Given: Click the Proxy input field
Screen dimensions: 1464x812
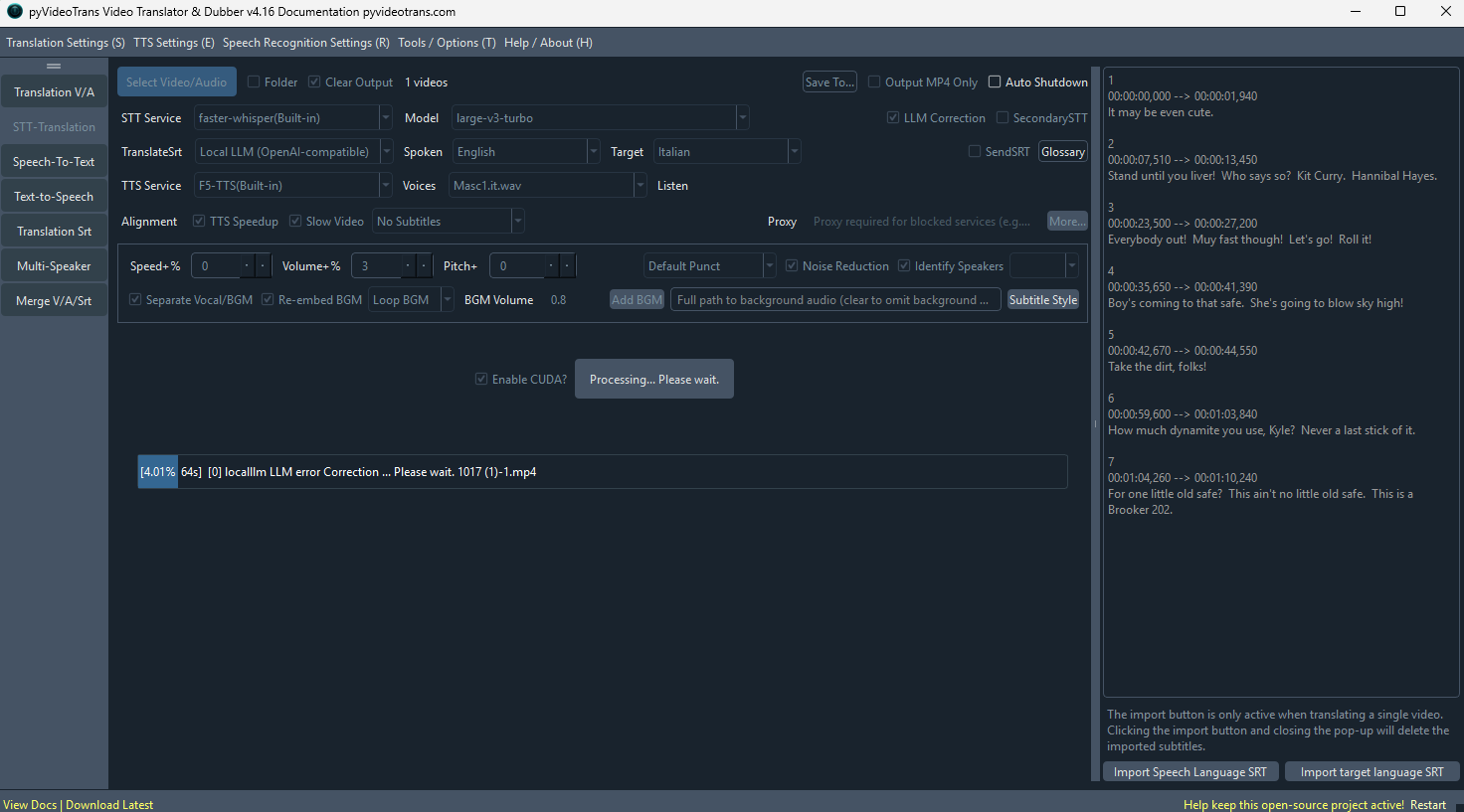Looking at the screenshot, I should (x=925, y=222).
